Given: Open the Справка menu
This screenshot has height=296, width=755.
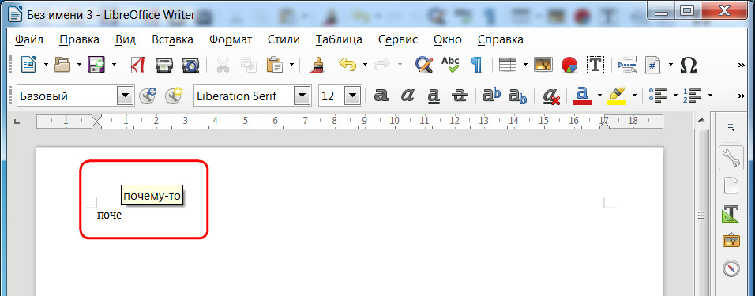Looking at the screenshot, I should [x=500, y=39].
